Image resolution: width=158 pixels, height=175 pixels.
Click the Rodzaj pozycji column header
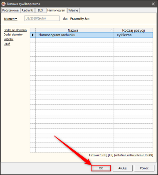tap(133, 30)
